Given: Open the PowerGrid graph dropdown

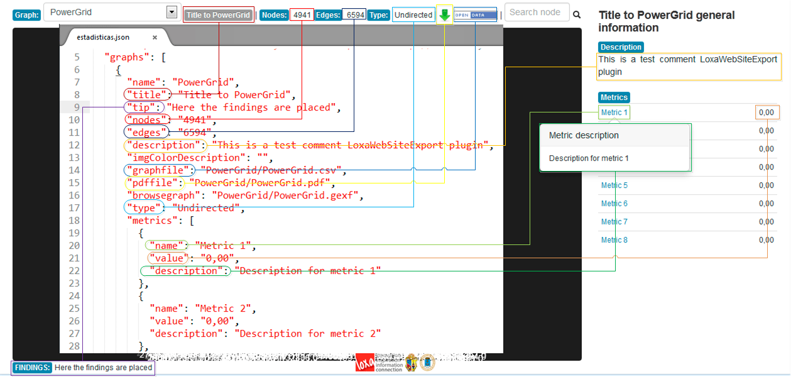Looking at the screenshot, I should click(111, 12).
